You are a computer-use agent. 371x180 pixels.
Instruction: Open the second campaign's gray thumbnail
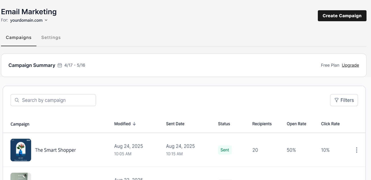21,176
